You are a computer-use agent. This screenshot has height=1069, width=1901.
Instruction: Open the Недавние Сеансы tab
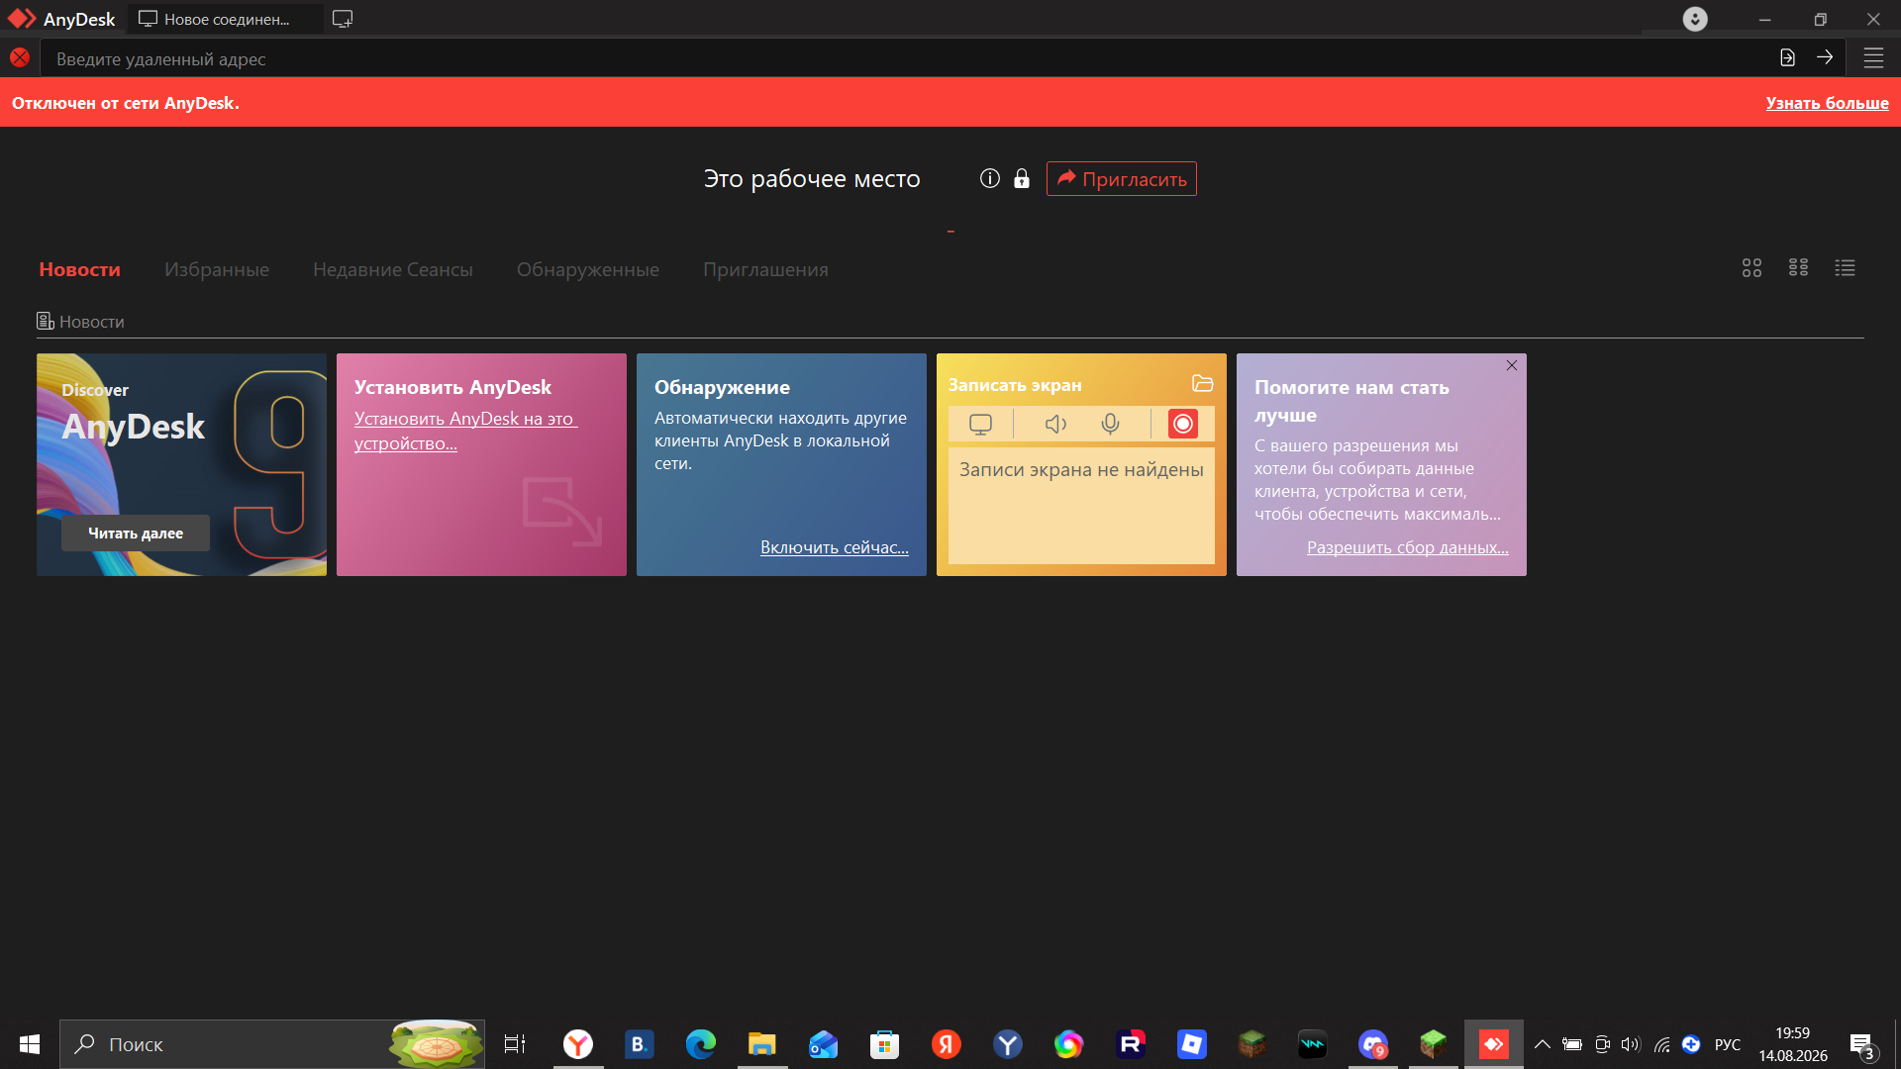(x=393, y=269)
